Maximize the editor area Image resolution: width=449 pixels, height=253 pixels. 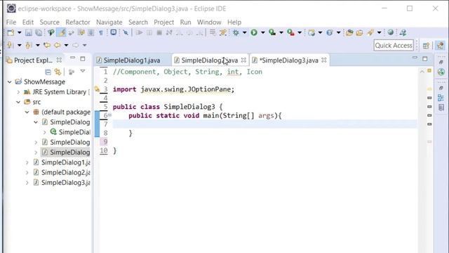tap(425, 58)
